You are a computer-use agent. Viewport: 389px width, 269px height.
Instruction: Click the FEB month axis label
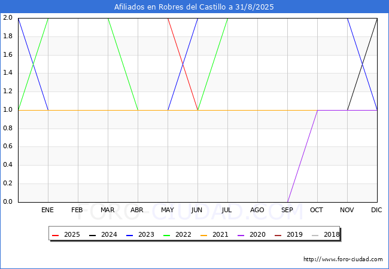coord(77,210)
